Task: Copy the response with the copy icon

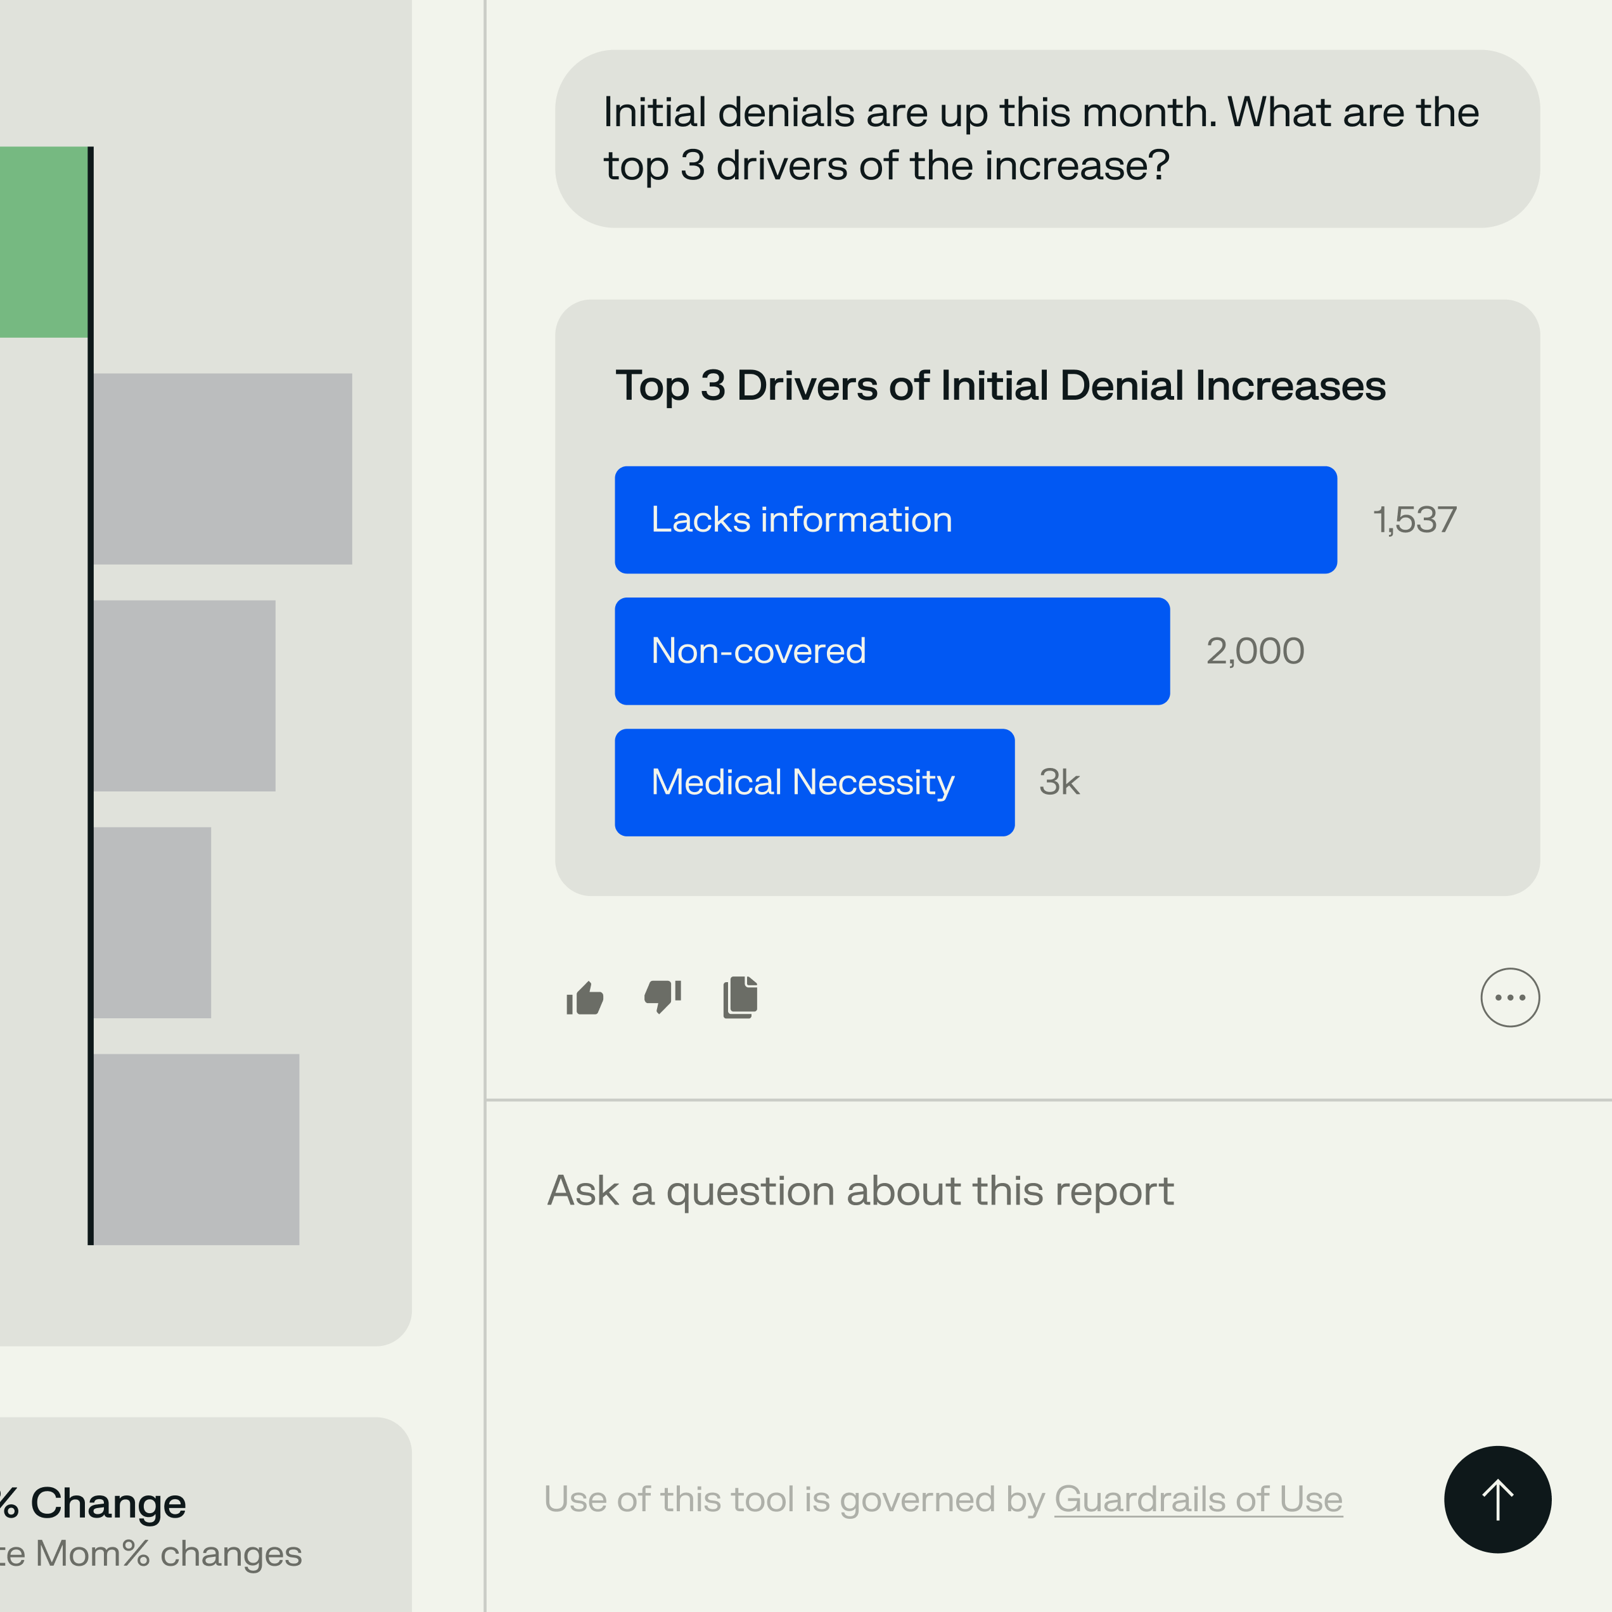Action: point(740,997)
